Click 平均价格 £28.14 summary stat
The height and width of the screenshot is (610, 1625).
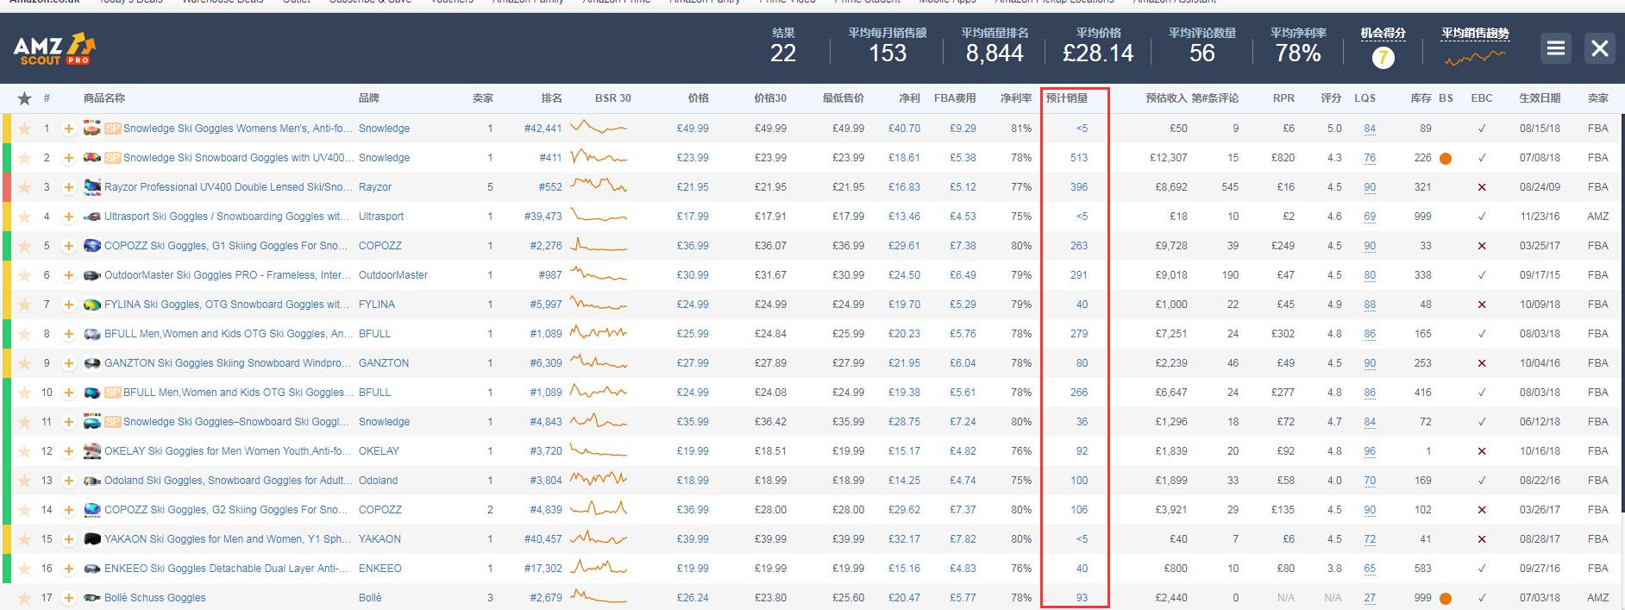[1098, 46]
